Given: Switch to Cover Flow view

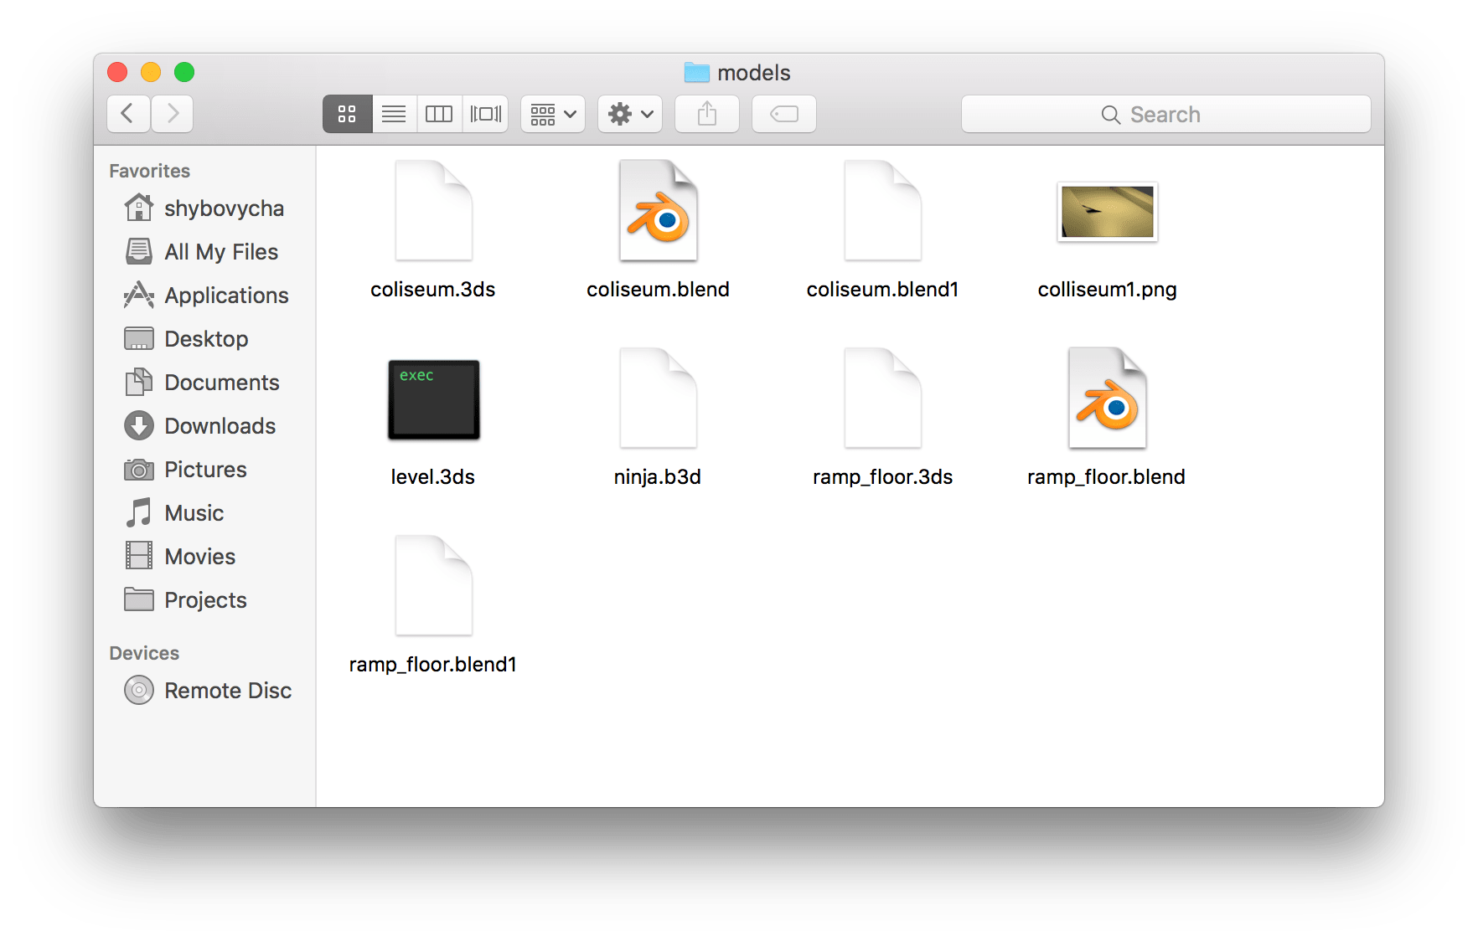Looking at the screenshot, I should (x=486, y=114).
